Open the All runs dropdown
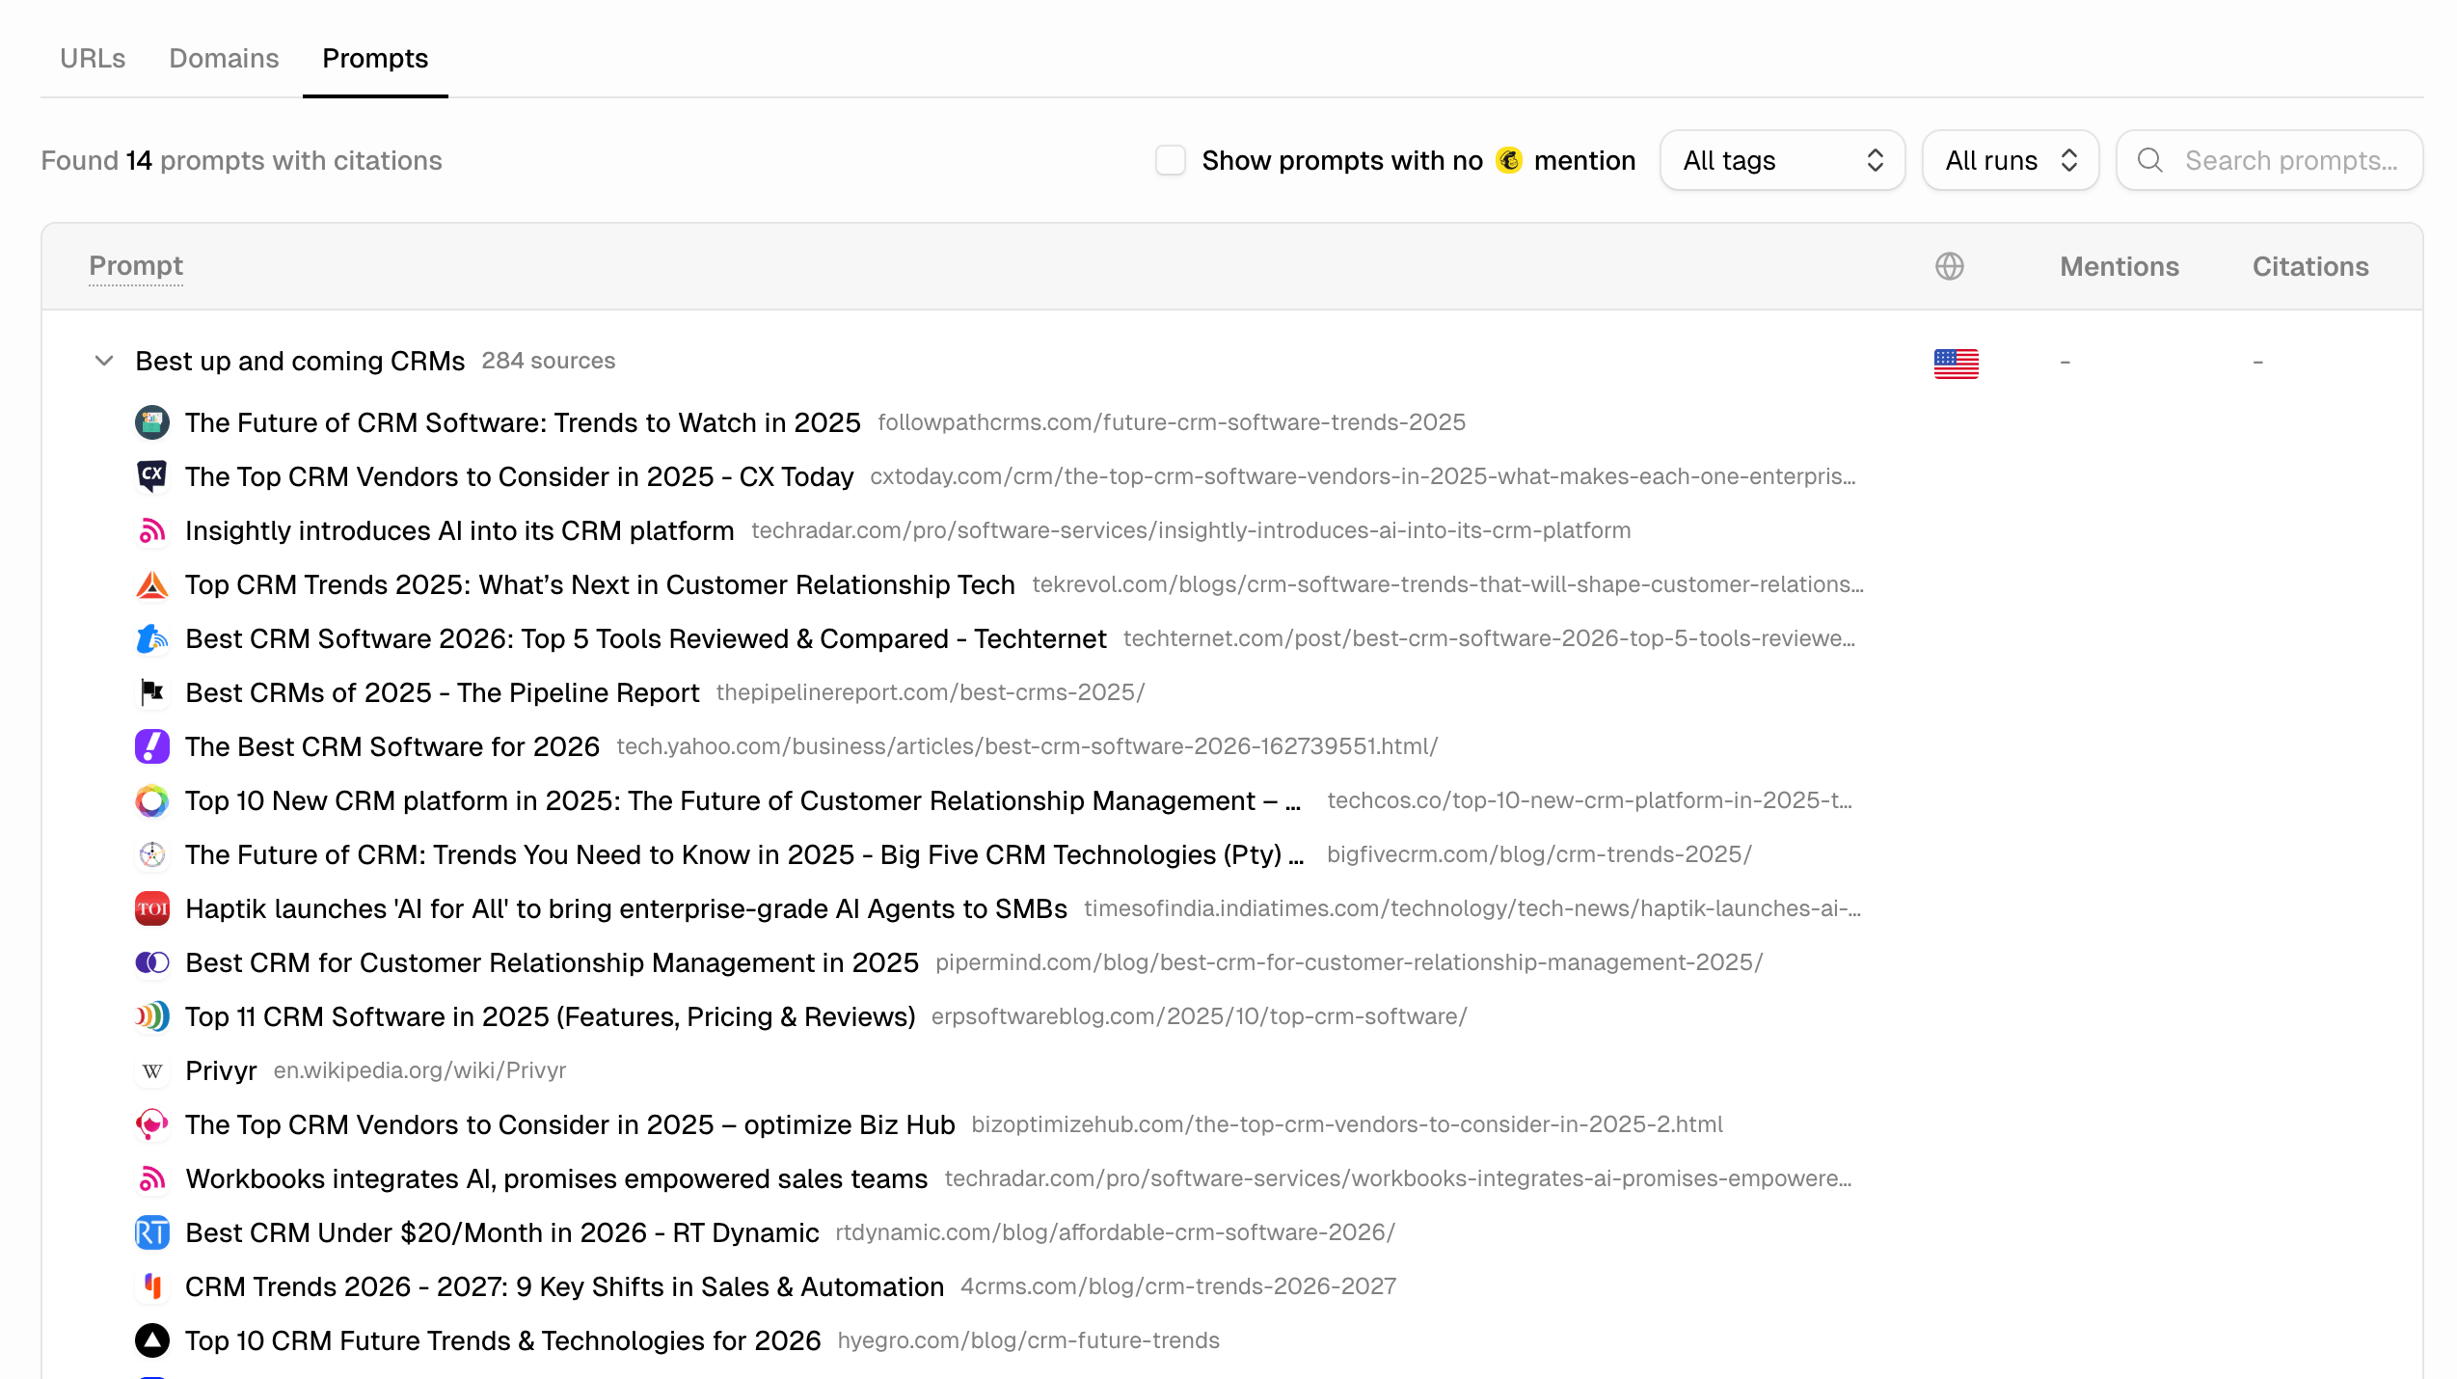2457x1379 pixels. (x=2011, y=160)
